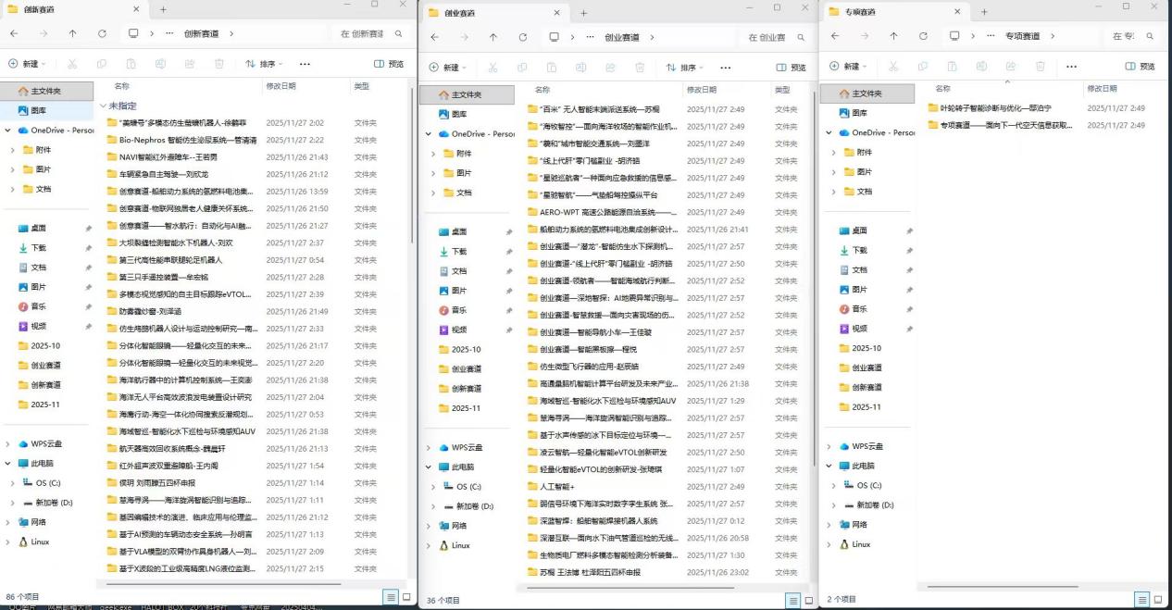Select Linux in the 专项赛道 window sidebar
This screenshot has height=610, width=1172.
(x=860, y=544)
